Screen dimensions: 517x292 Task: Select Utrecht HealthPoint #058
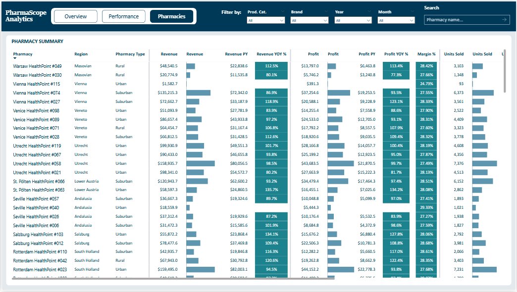click(37, 163)
